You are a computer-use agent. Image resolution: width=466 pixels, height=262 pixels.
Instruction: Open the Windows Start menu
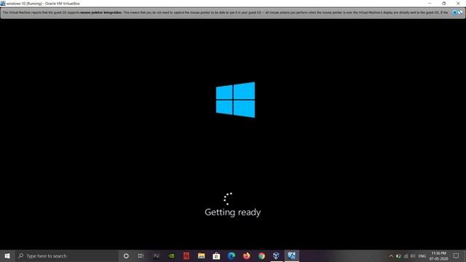pyautogui.click(x=7, y=255)
